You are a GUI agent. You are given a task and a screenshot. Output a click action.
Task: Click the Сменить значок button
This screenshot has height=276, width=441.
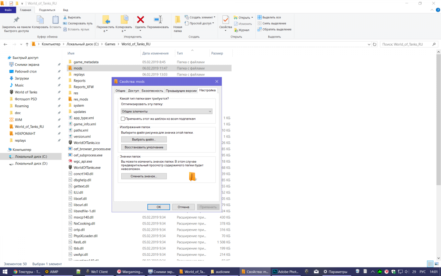tap(144, 176)
